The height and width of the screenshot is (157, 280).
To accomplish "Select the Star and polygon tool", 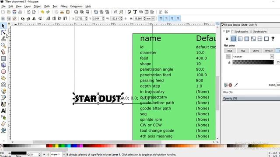I will coord(3,78).
